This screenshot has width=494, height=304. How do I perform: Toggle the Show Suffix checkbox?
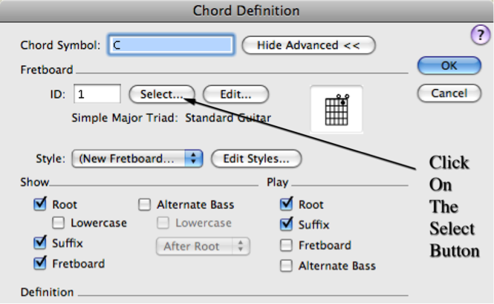tap(40, 242)
